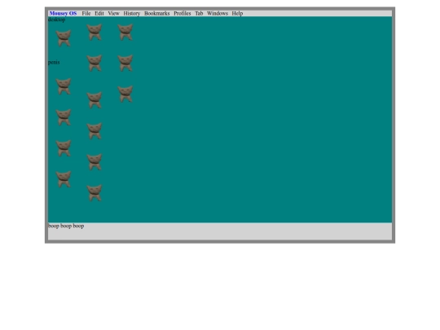Select the lowest cat icon in the rightmost column

[125, 94]
